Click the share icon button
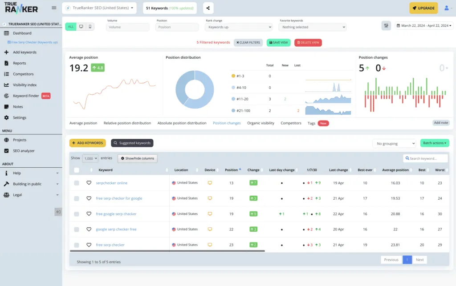Image resolution: width=456 pixels, height=286 pixels. click(208, 8)
